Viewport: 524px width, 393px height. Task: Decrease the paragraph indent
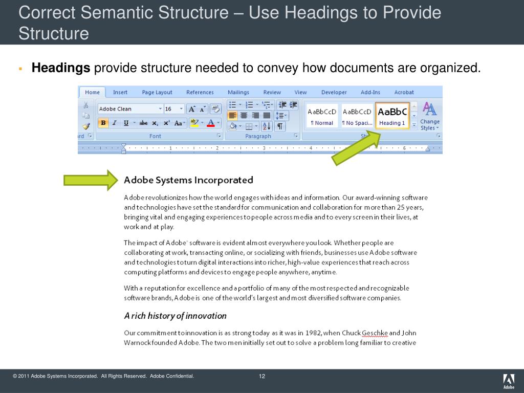(x=282, y=105)
